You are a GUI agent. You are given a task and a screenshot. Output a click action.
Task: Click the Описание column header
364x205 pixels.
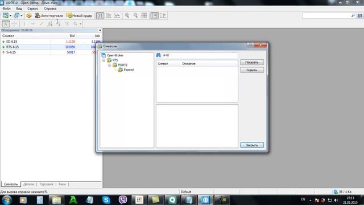[x=188, y=63]
